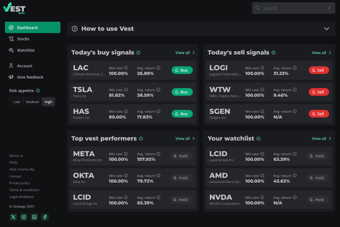
Task: Click info icon beside Your watchlist
Action: (259, 138)
